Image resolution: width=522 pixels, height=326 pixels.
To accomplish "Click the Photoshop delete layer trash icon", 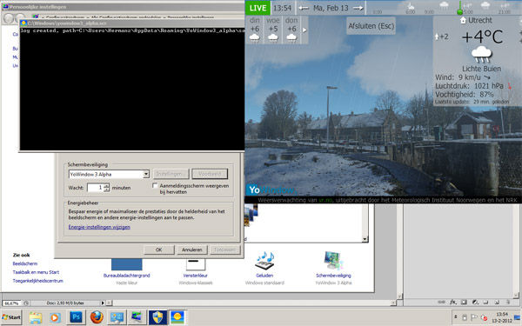I will [x=508, y=302].
